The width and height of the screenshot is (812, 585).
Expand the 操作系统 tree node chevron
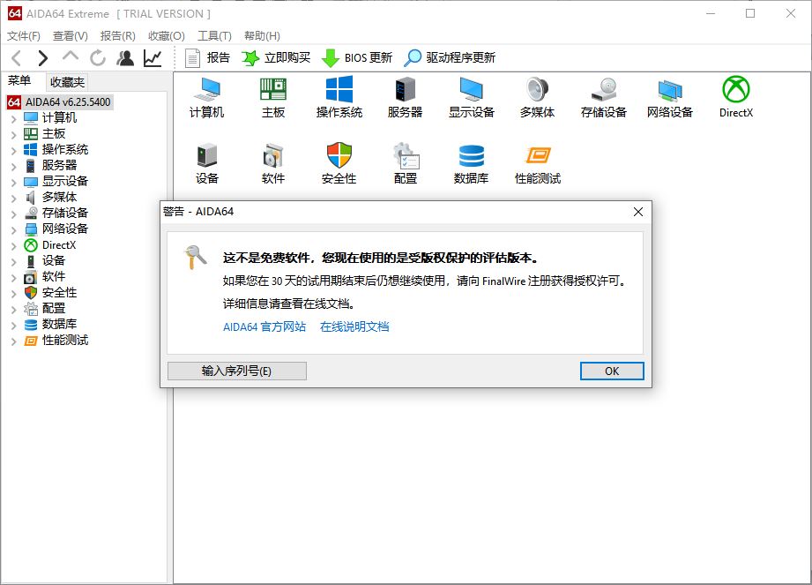pyautogui.click(x=13, y=150)
